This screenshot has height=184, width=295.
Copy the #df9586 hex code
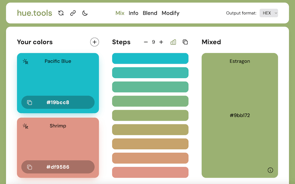29,167
